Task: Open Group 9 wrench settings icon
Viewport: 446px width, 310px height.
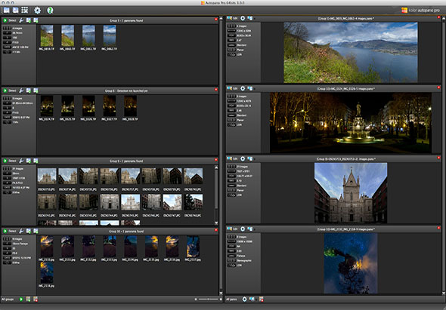Action: pyautogui.click(x=21, y=161)
